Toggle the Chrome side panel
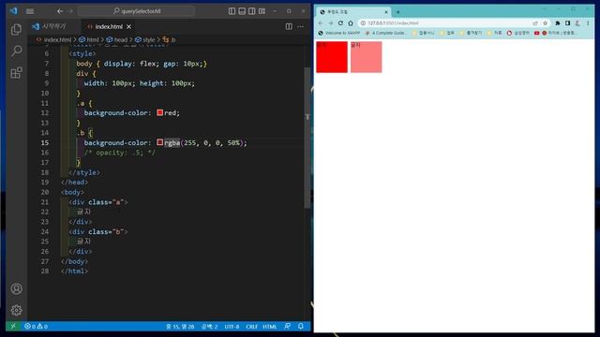The image size is (600, 337). point(567,23)
